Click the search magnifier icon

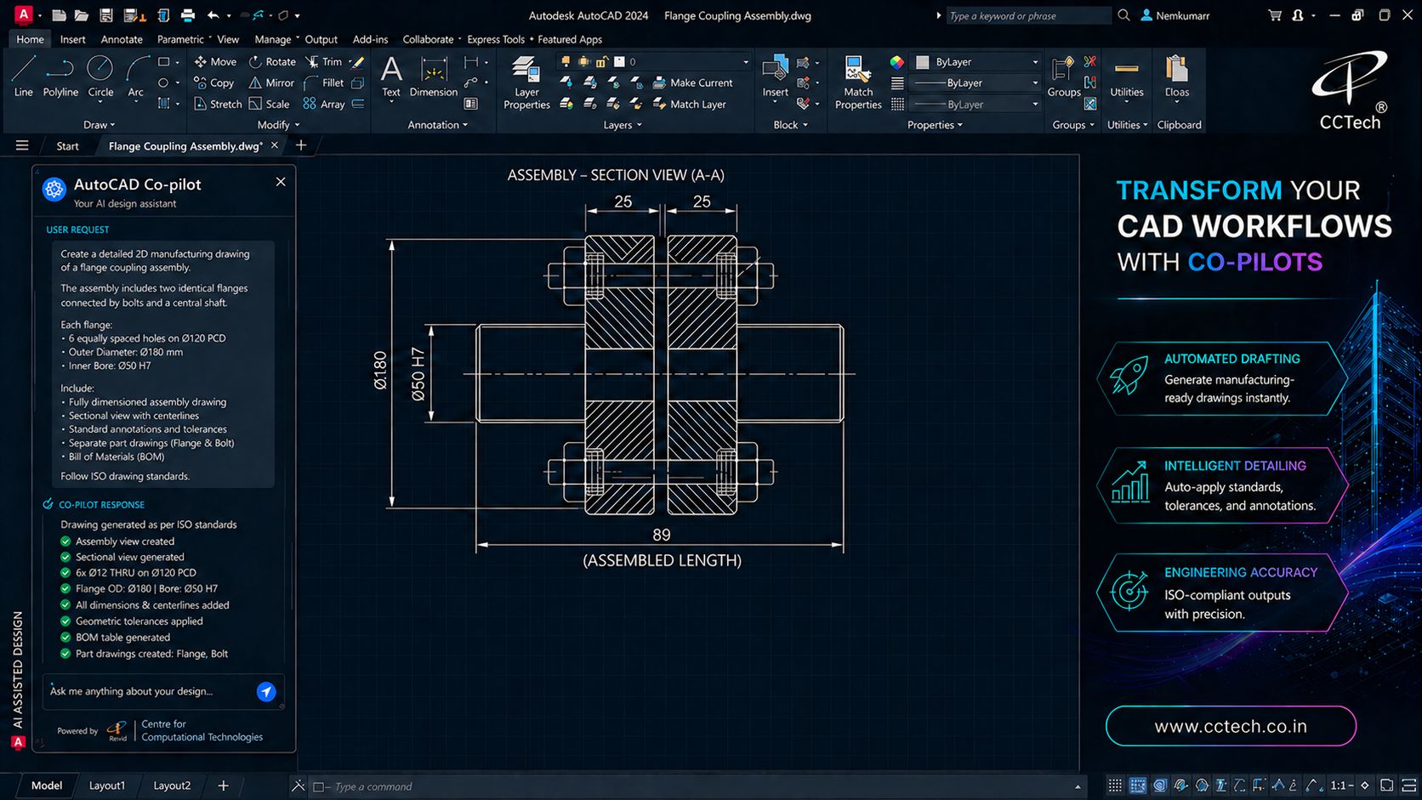1123,15
